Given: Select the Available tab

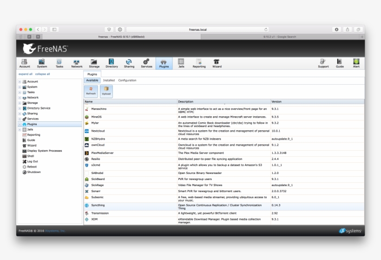Looking at the screenshot, I should [x=92, y=80].
